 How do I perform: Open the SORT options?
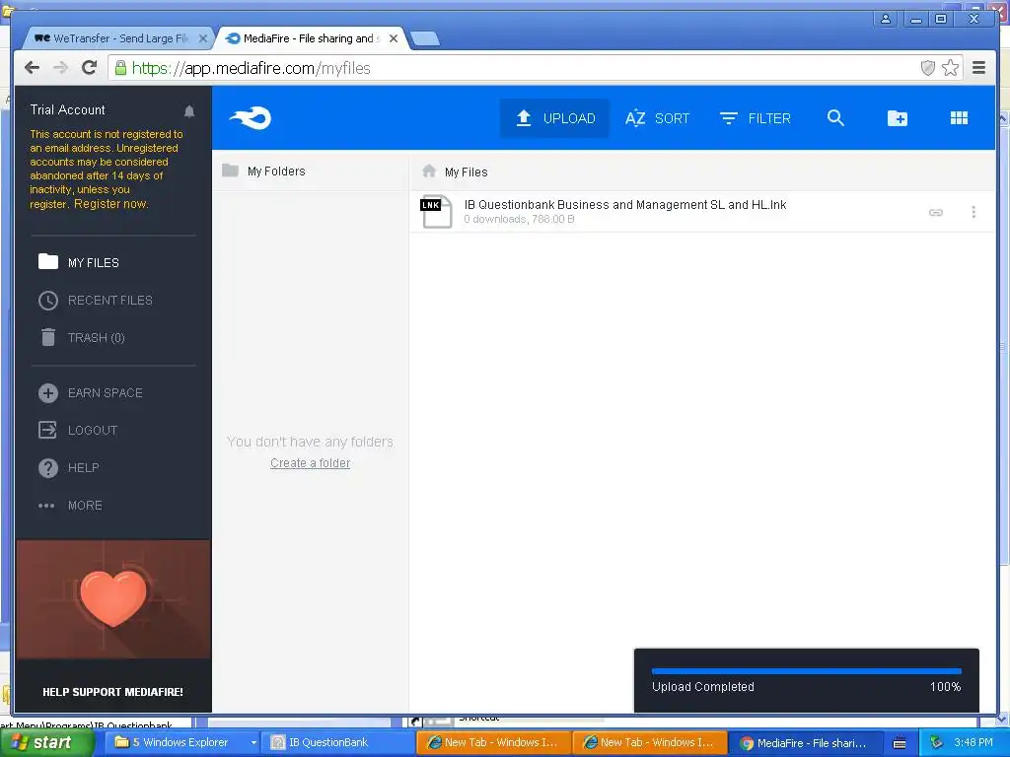point(657,118)
